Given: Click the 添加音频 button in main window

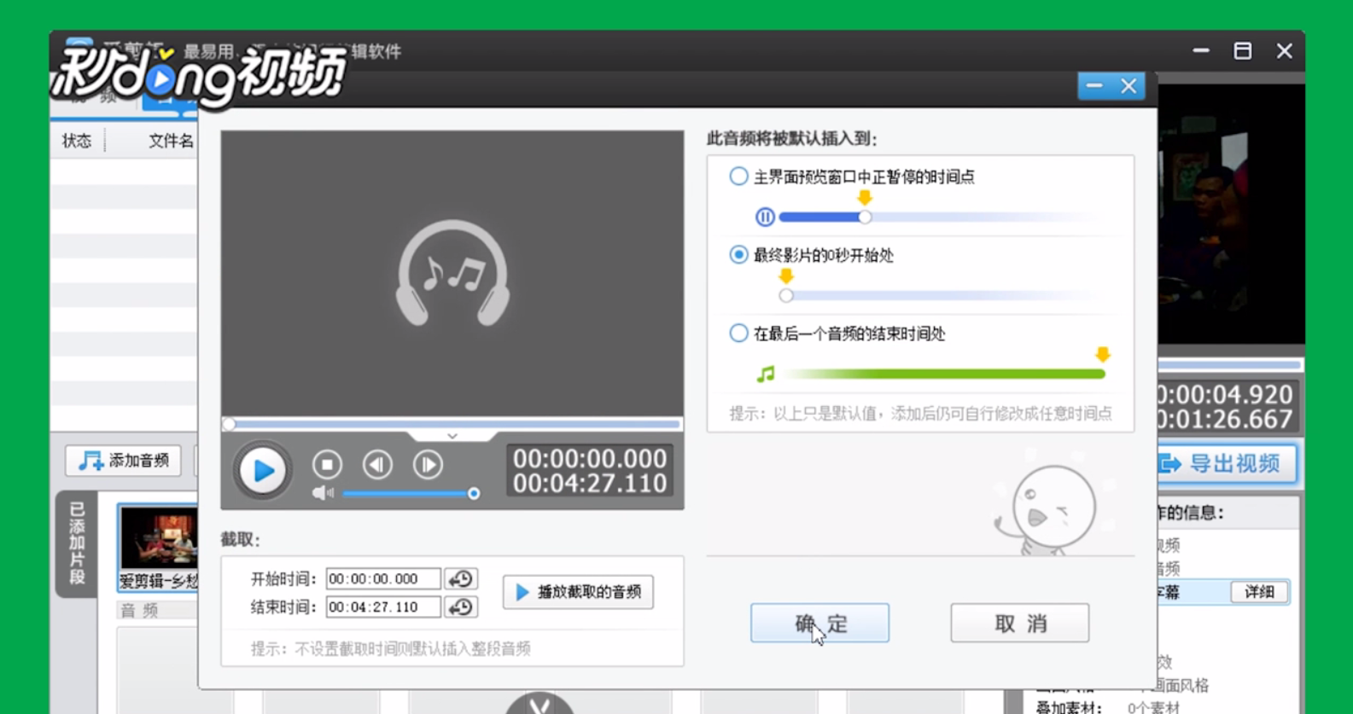Looking at the screenshot, I should [x=124, y=461].
